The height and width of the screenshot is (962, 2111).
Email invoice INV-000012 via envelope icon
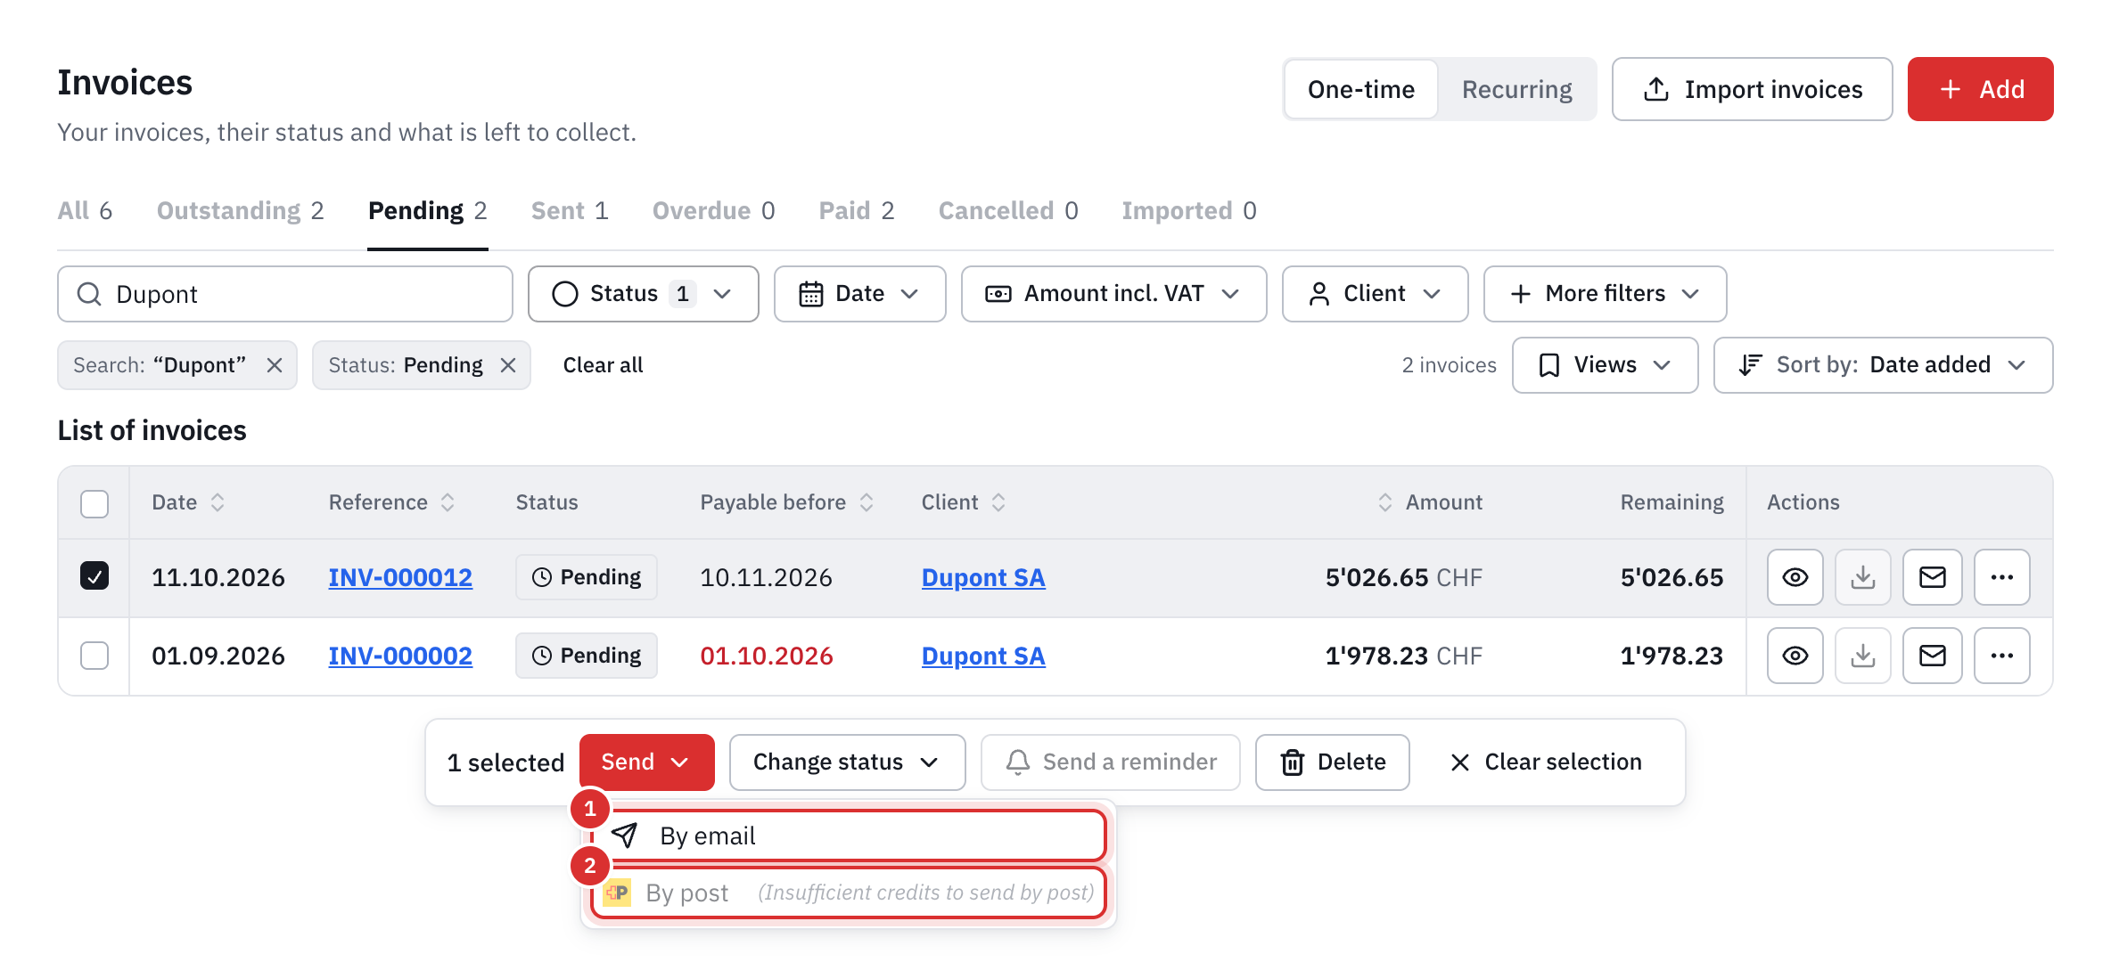click(1932, 577)
